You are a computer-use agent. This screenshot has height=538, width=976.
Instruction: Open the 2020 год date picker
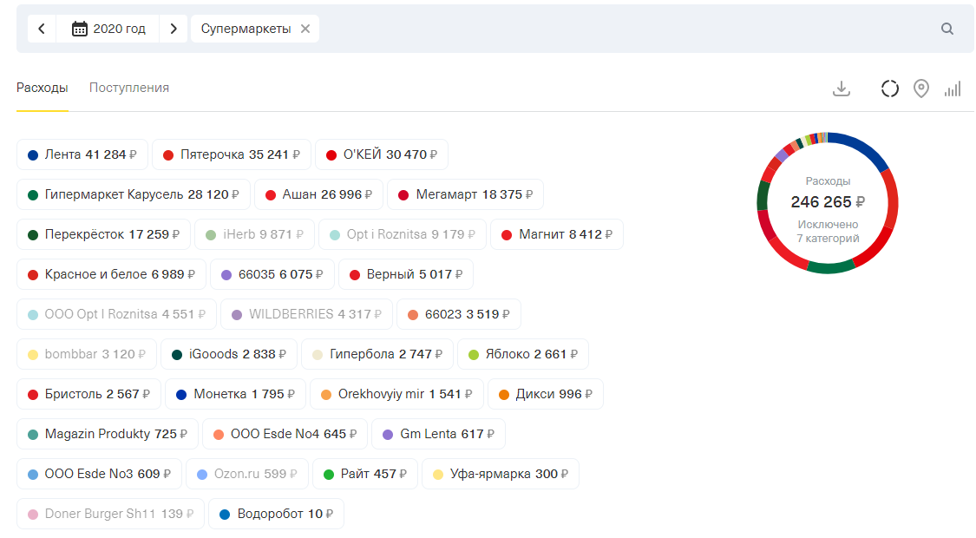(x=108, y=29)
